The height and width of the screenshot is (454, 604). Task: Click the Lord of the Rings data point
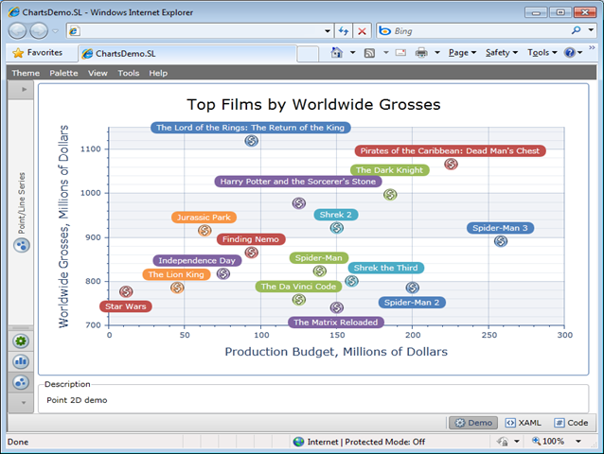coord(251,141)
